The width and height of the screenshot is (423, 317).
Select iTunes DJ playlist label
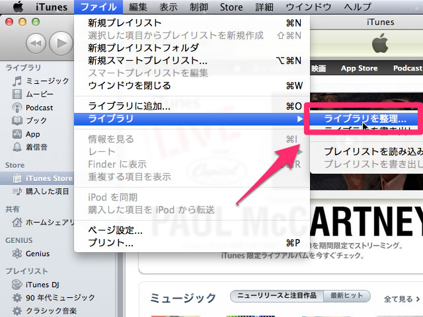42,285
